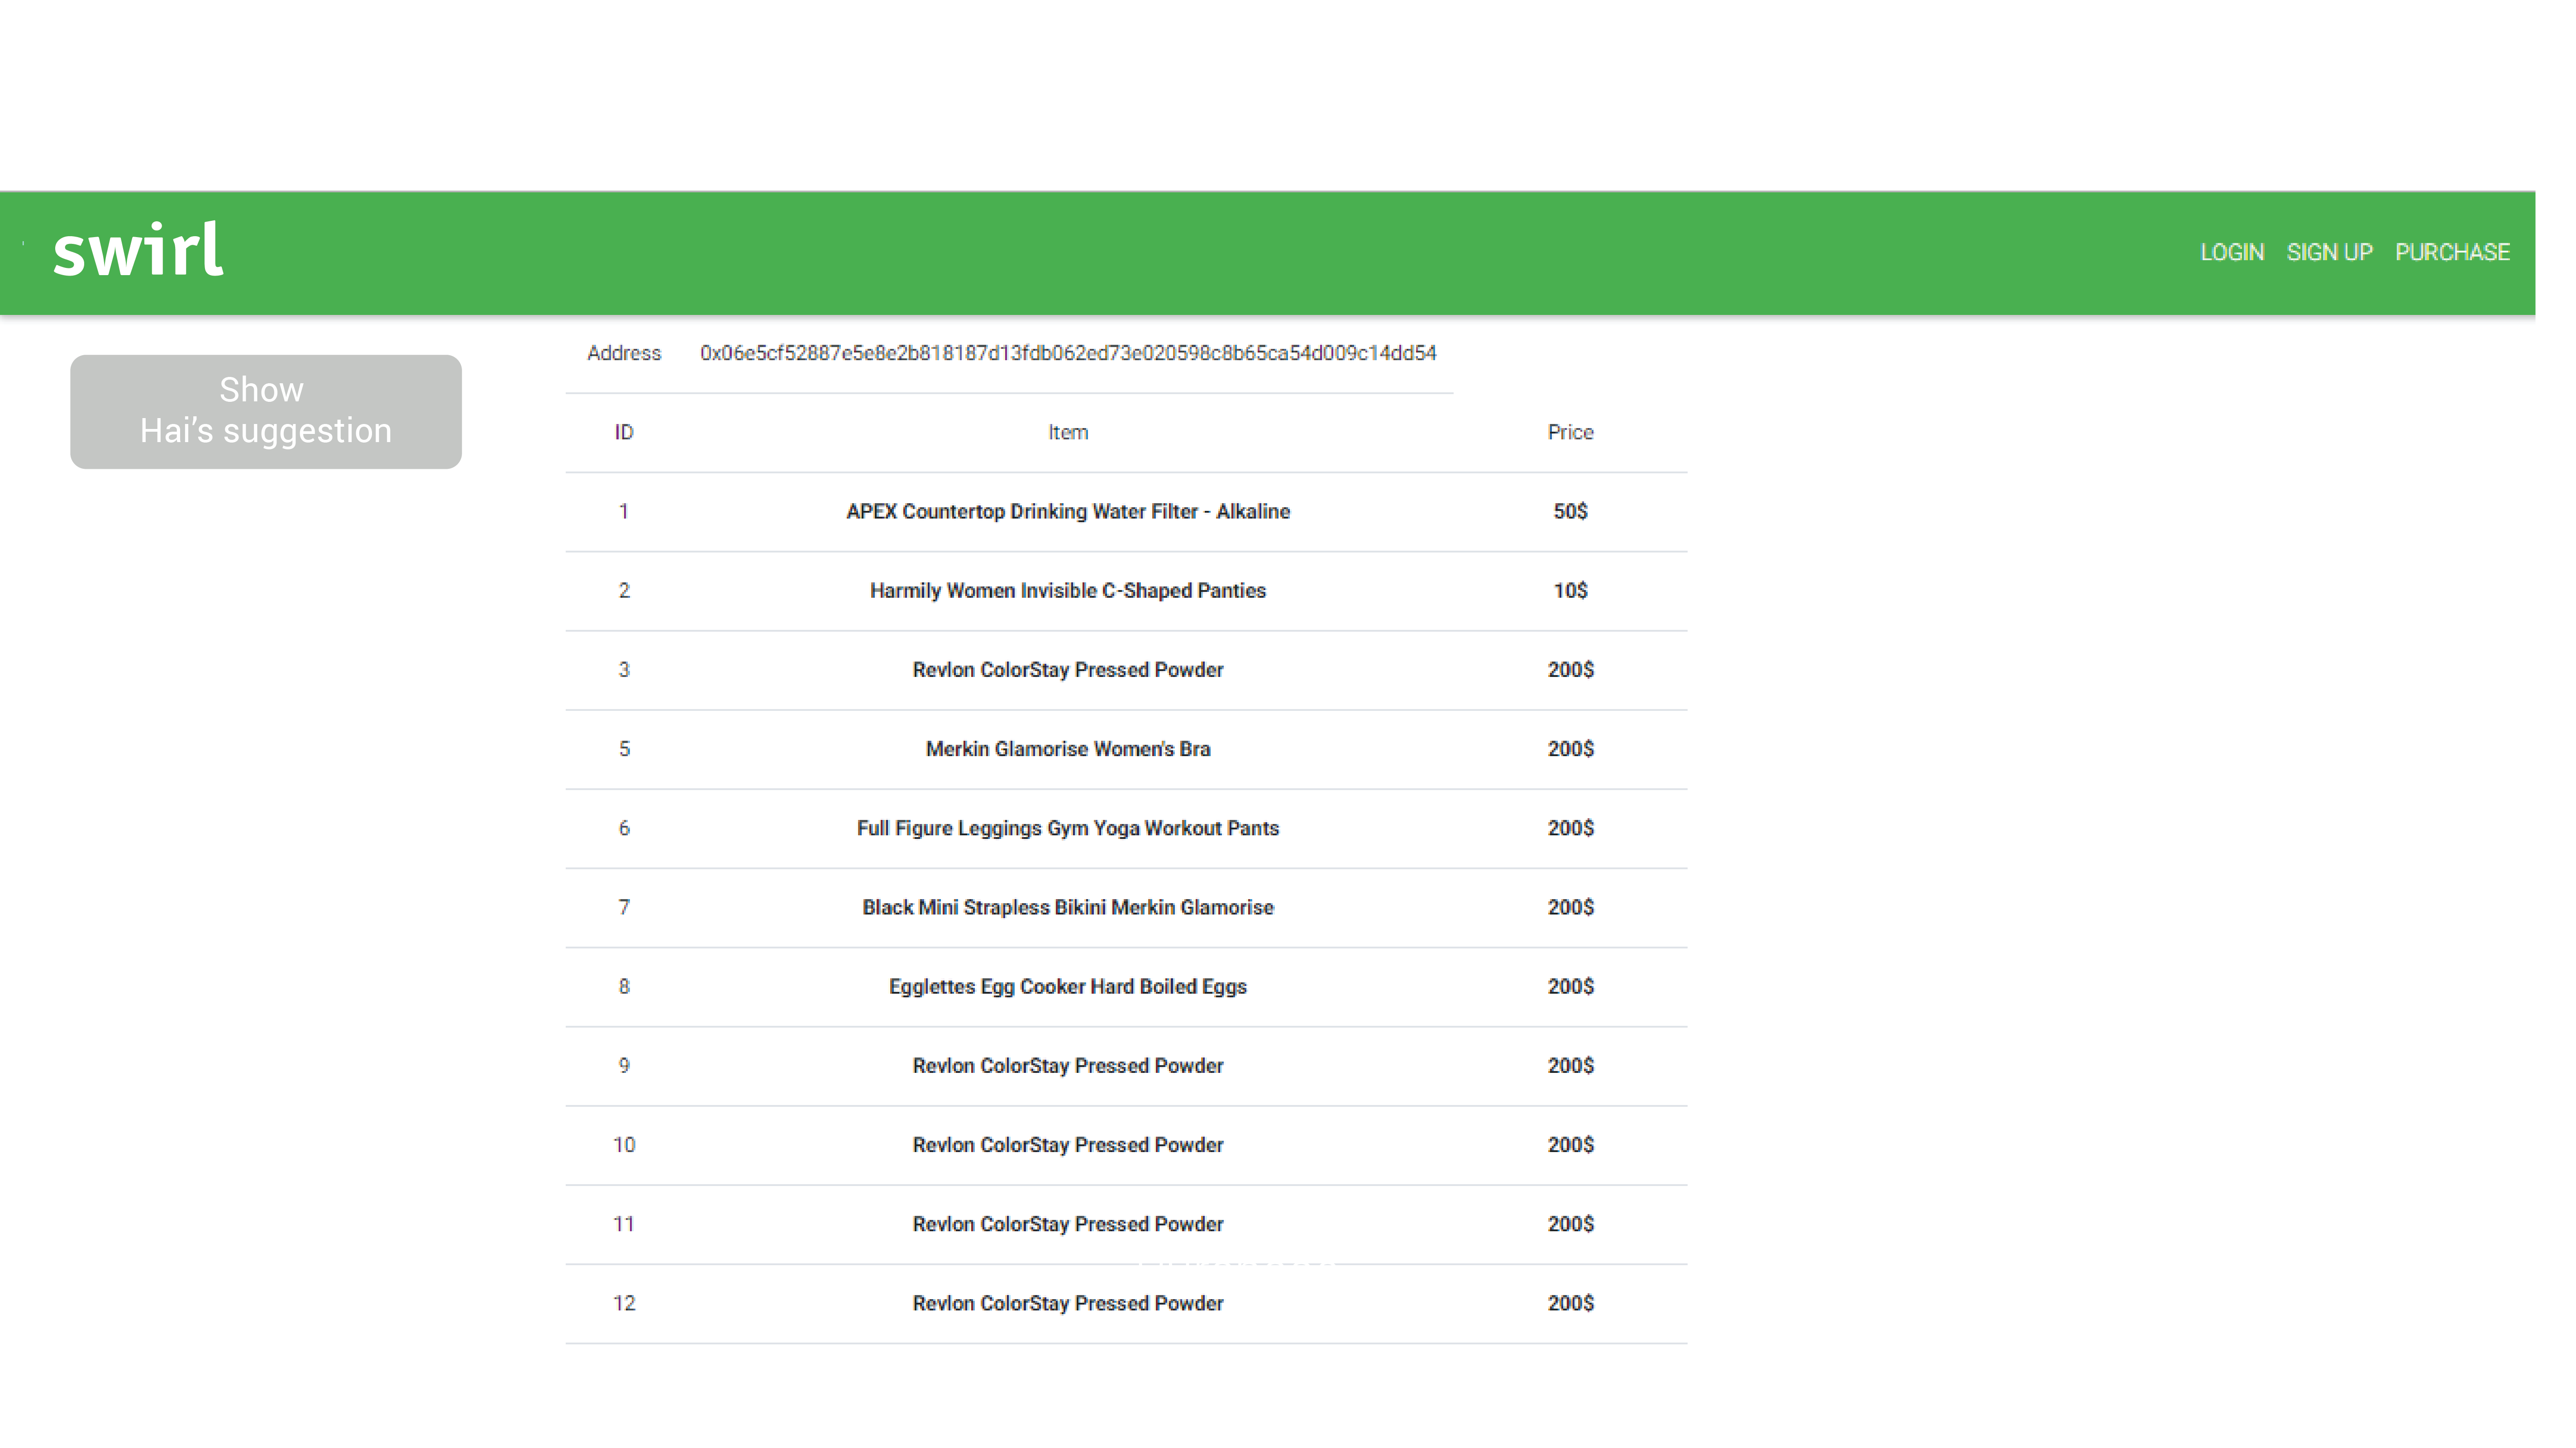
Task: Select Merkin Glamorise Women's Bra item
Action: click(x=1067, y=748)
